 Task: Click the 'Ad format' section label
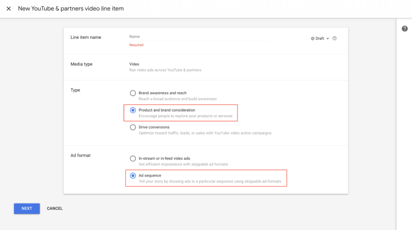point(80,155)
